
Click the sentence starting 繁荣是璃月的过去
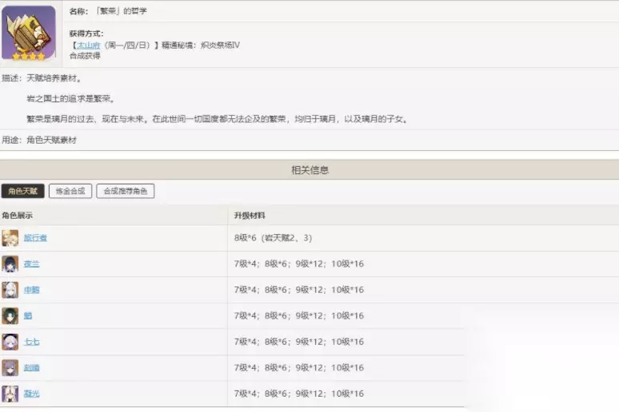[x=217, y=119]
